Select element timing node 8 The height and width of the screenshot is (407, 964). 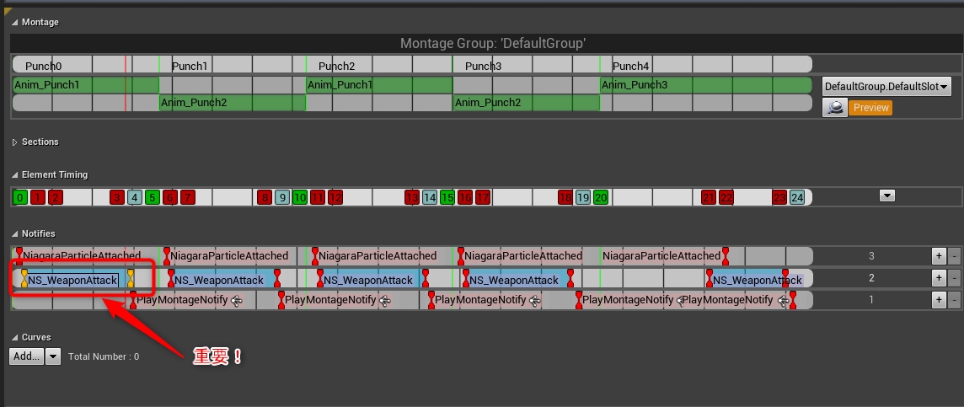click(265, 197)
